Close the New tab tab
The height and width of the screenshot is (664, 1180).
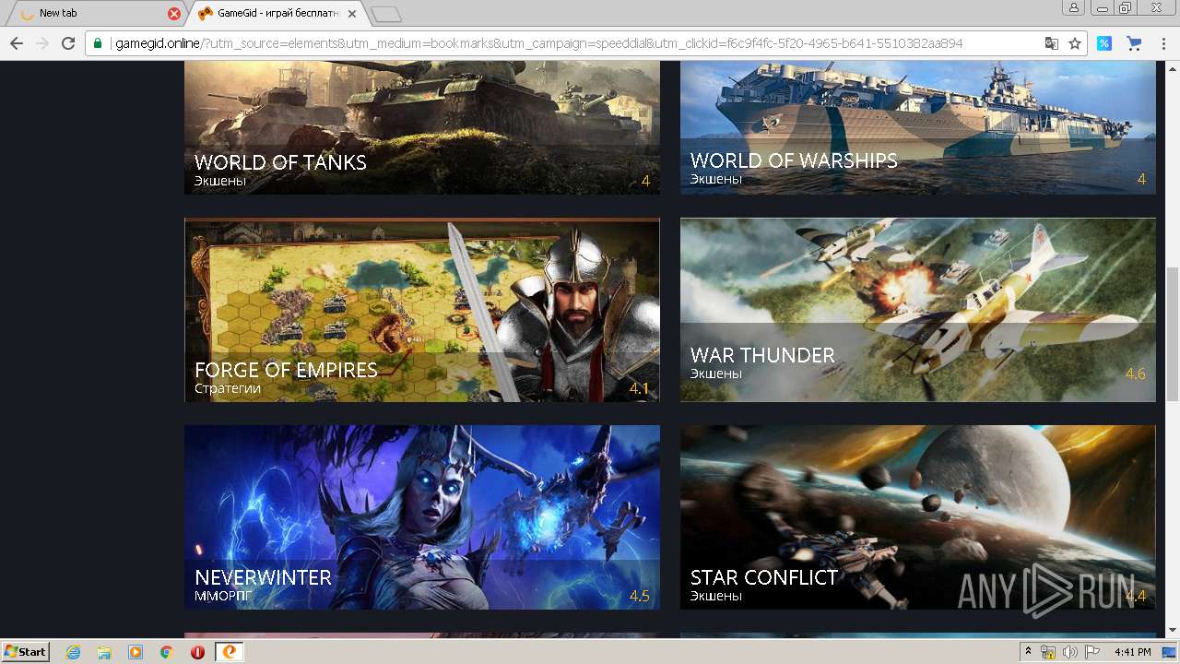pyautogui.click(x=174, y=14)
